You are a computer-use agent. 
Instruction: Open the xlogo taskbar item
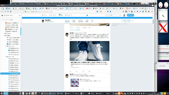click(x=107, y=93)
